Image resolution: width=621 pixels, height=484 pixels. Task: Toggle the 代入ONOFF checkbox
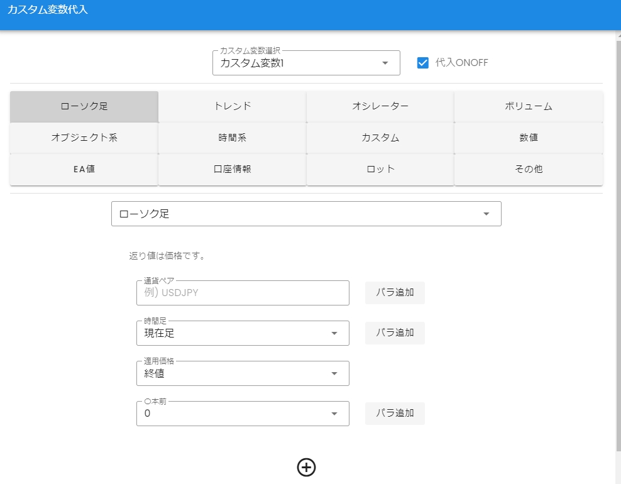point(422,63)
